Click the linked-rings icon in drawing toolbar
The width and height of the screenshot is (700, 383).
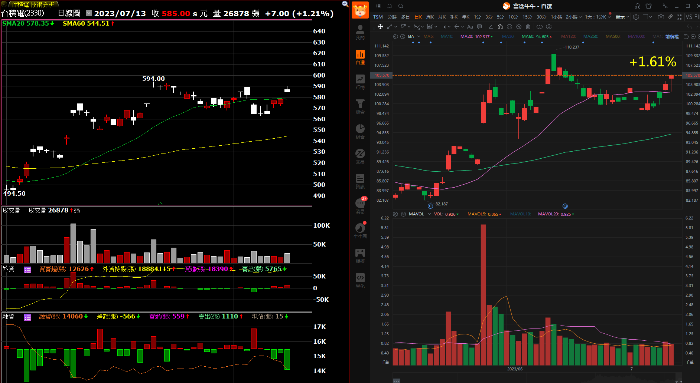point(540,27)
